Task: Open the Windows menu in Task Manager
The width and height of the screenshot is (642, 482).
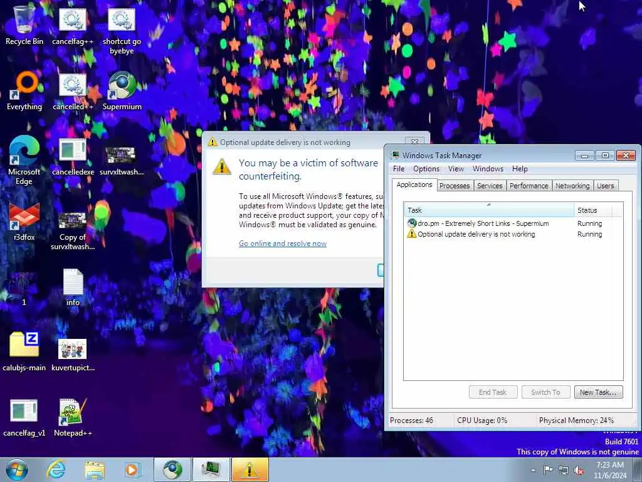Action: pos(488,169)
